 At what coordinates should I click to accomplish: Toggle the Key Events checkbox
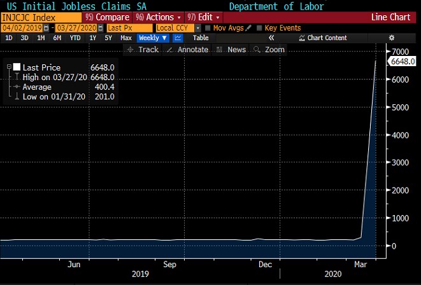(259, 29)
